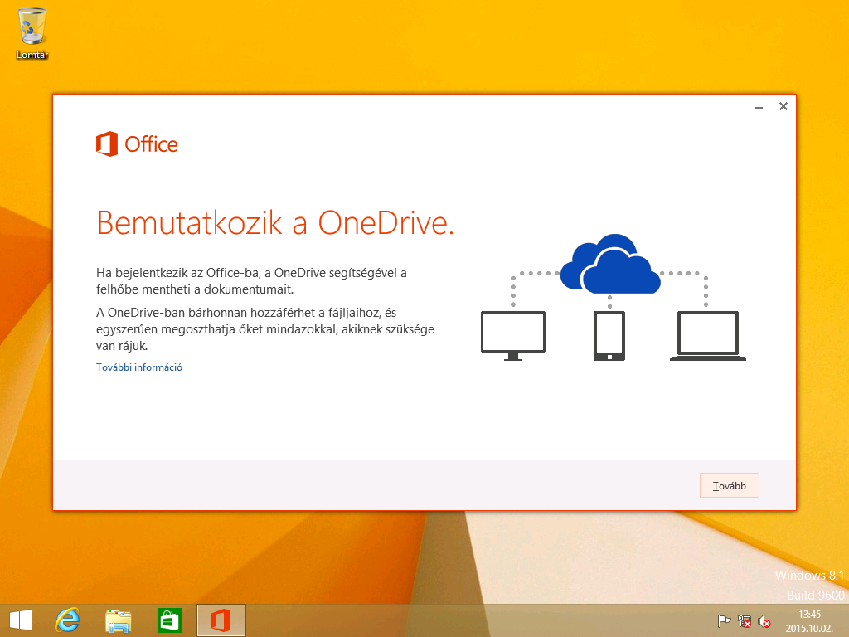
Task: Select the Office taskbar button
Action: (221, 620)
